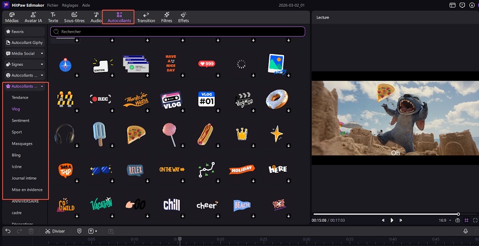Switch to the Avatar IA tab
The height and width of the screenshot is (246, 479).
pos(33,17)
